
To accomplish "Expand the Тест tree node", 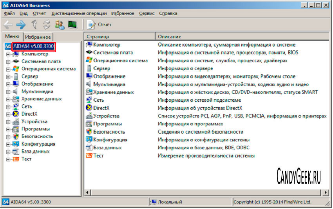I will (8, 160).
